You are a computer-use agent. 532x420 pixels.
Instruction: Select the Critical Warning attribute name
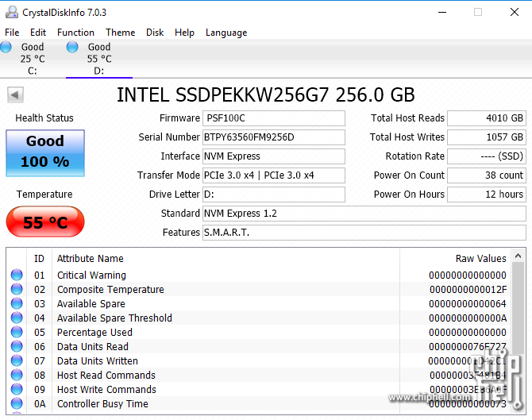[x=91, y=276]
